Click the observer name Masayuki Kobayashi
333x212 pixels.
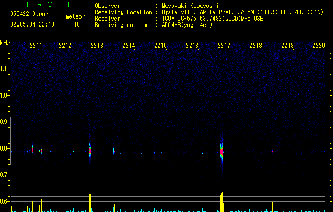click(190, 6)
